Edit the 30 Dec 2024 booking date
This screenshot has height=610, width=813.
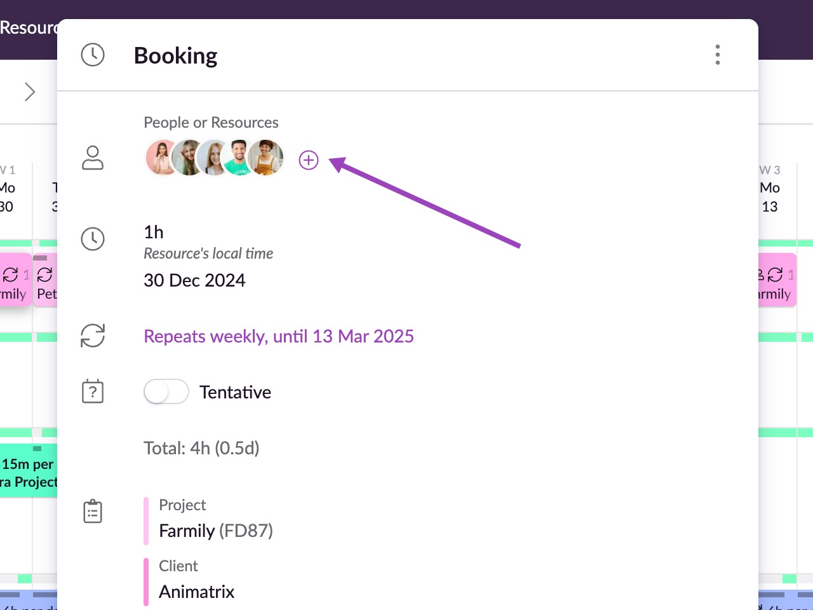(194, 280)
